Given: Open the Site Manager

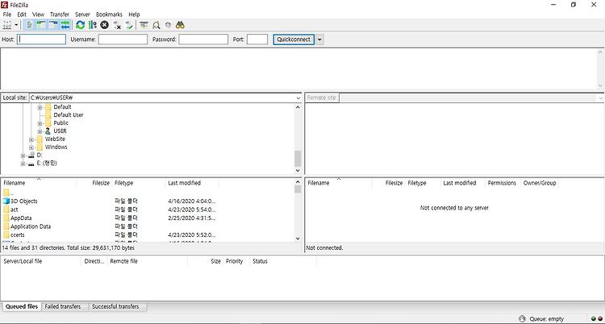Looking at the screenshot, I should [x=7, y=25].
